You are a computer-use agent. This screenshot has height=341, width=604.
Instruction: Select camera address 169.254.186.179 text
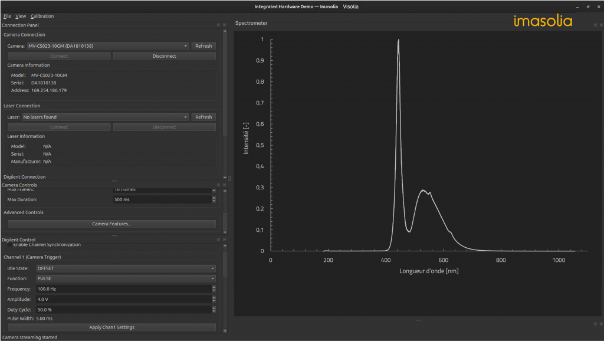(49, 90)
